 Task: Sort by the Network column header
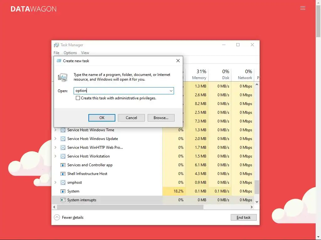click(x=243, y=74)
